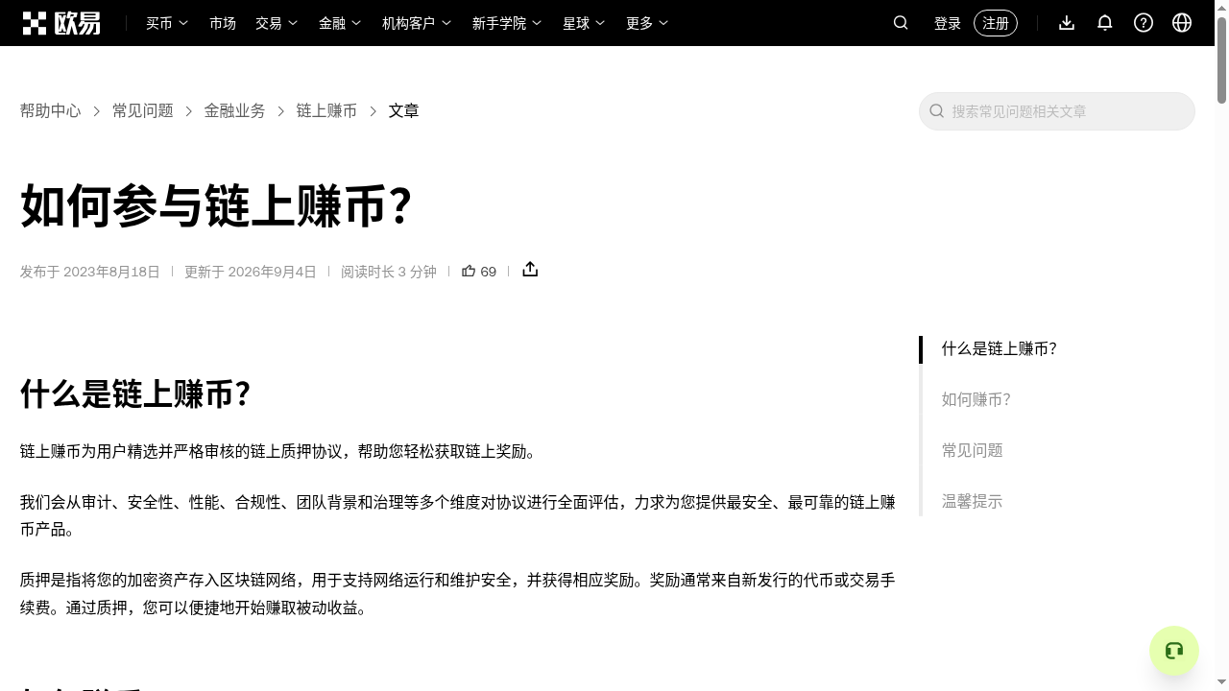The width and height of the screenshot is (1229, 691).
Task: Click the 69 likes count
Action: point(489,272)
